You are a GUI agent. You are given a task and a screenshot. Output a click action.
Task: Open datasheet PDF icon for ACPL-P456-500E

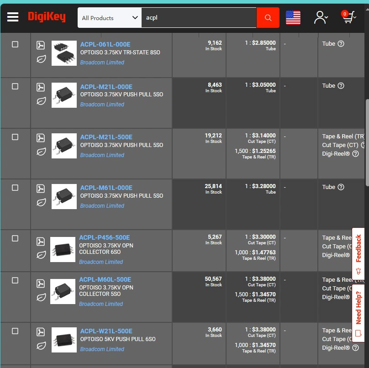[x=41, y=242]
